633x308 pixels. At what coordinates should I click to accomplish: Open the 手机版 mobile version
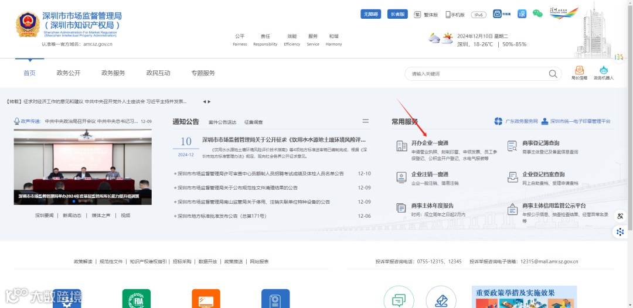(x=455, y=15)
